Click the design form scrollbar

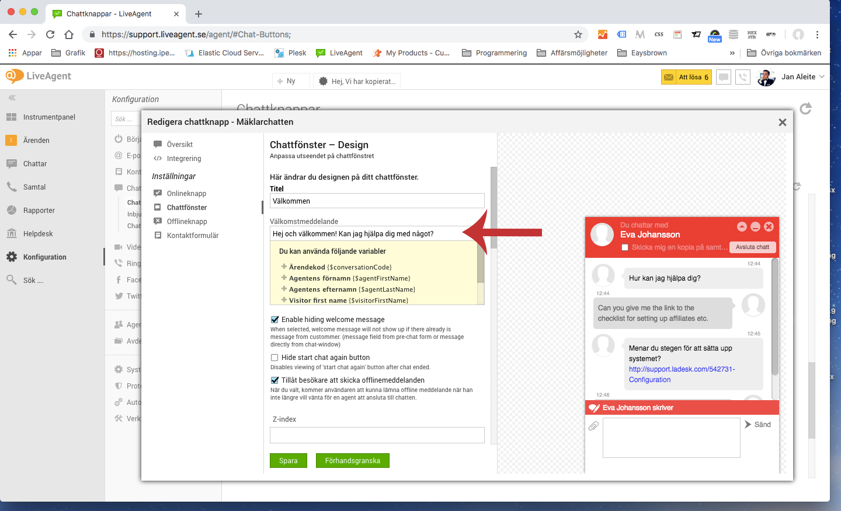pyautogui.click(x=494, y=208)
